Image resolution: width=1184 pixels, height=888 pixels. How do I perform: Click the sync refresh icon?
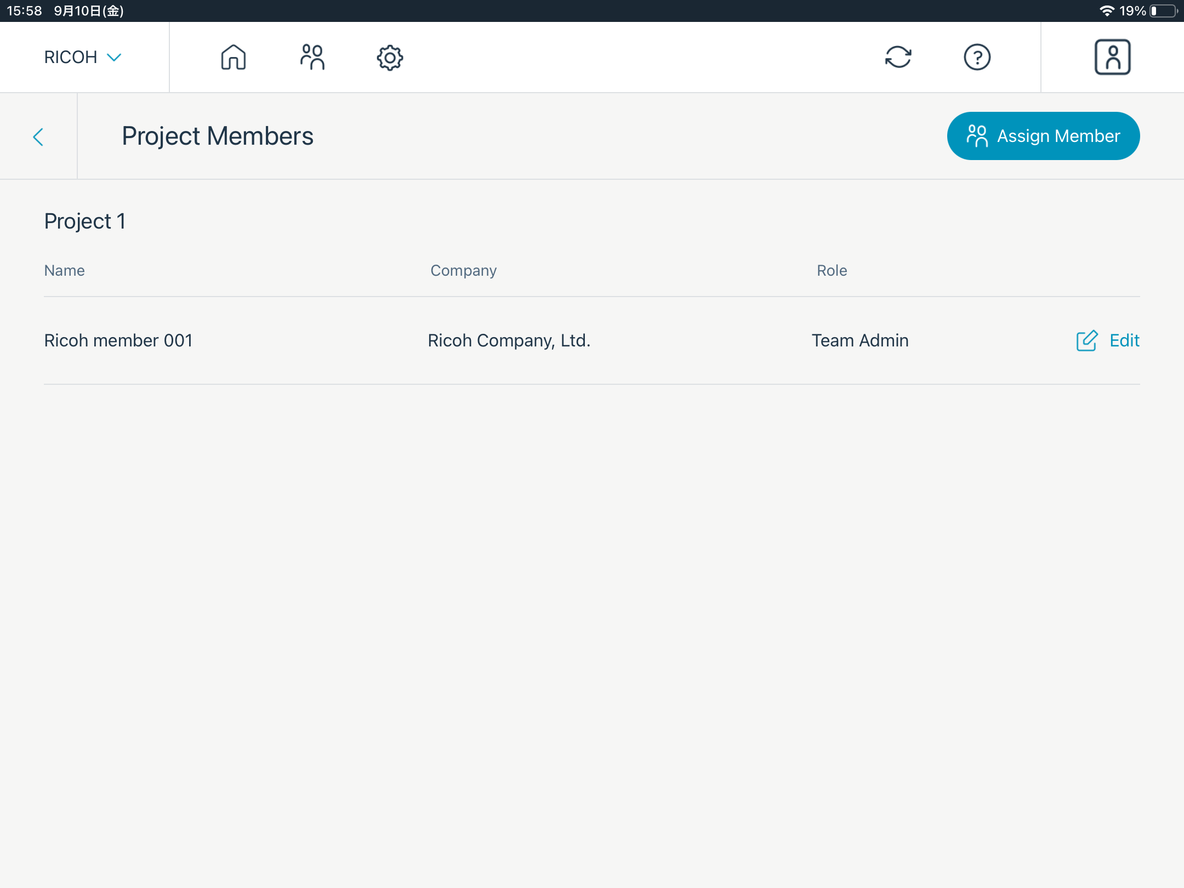(898, 57)
